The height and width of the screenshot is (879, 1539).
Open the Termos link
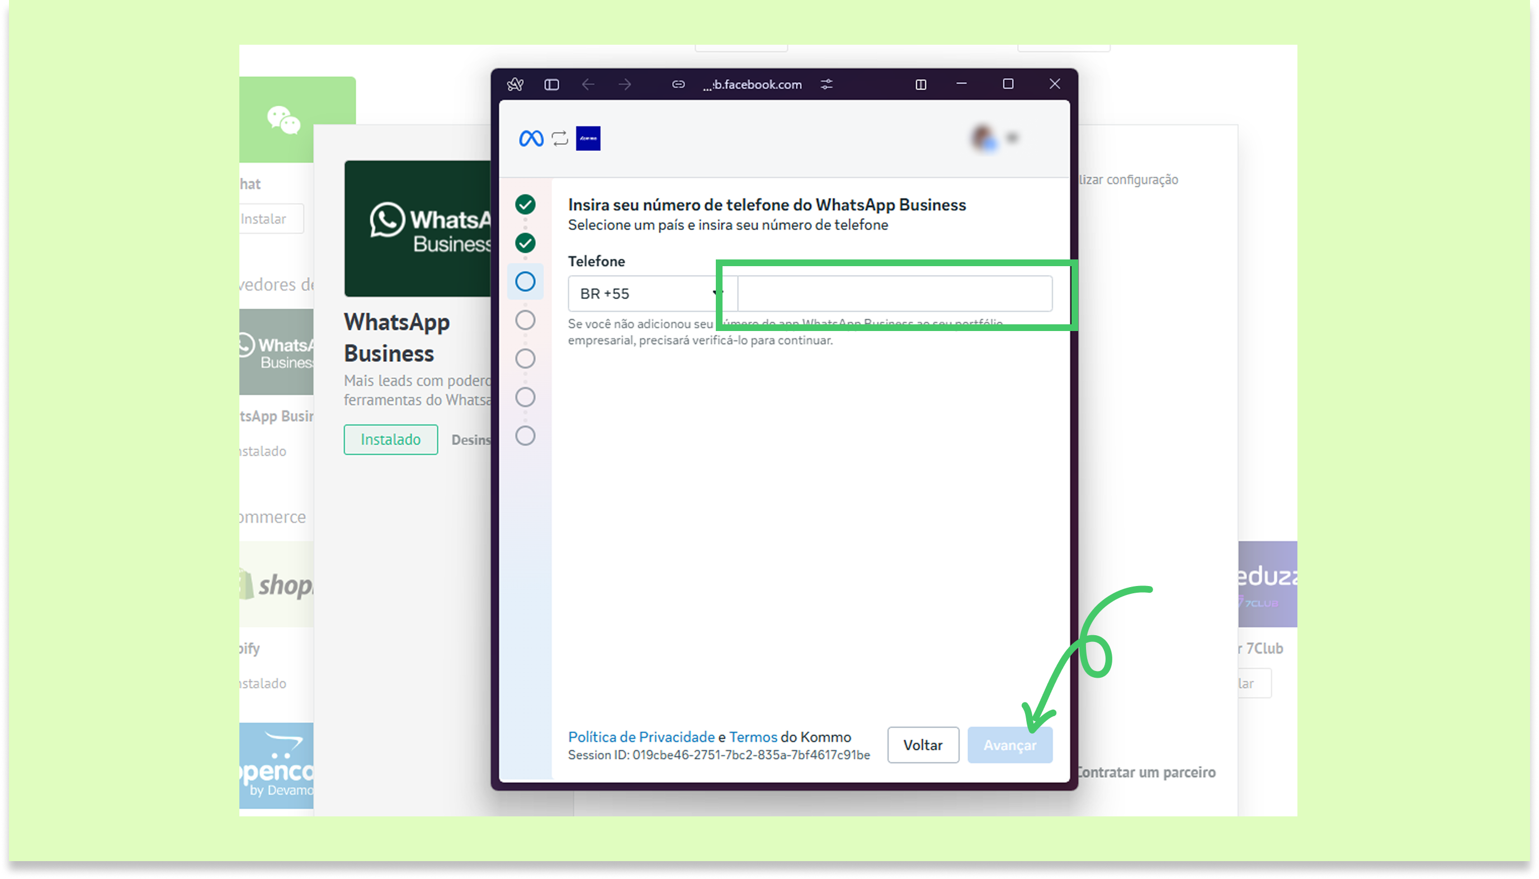click(x=752, y=736)
